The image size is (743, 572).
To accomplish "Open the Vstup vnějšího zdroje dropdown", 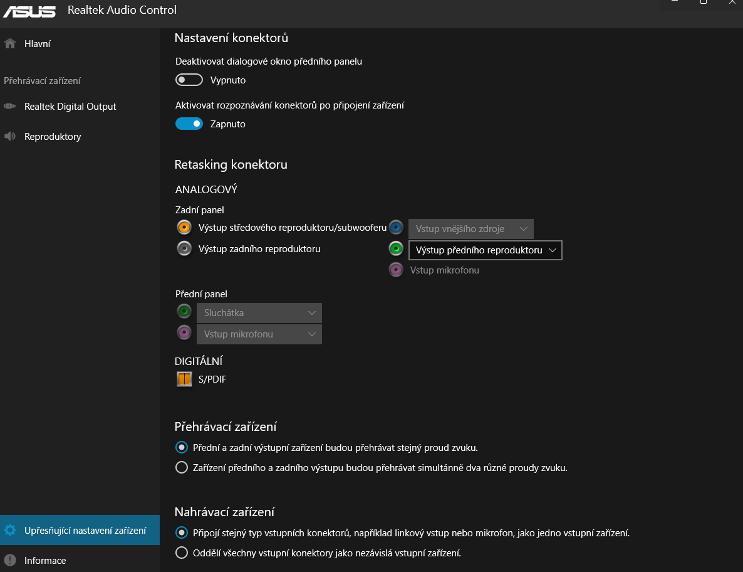I will click(x=470, y=229).
